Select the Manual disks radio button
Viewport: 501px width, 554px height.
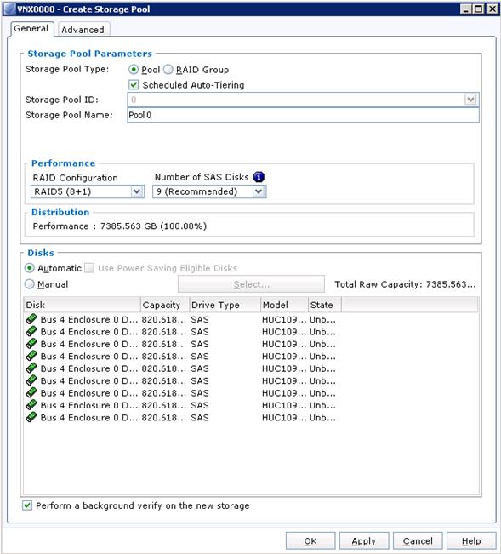coord(30,284)
